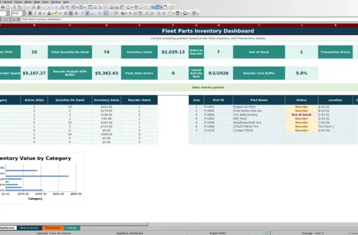The height and width of the screenshot is (235, 358).
Task: Open the border color dropdown arrow
Action: pyautogui.click(x=189, y=13)
